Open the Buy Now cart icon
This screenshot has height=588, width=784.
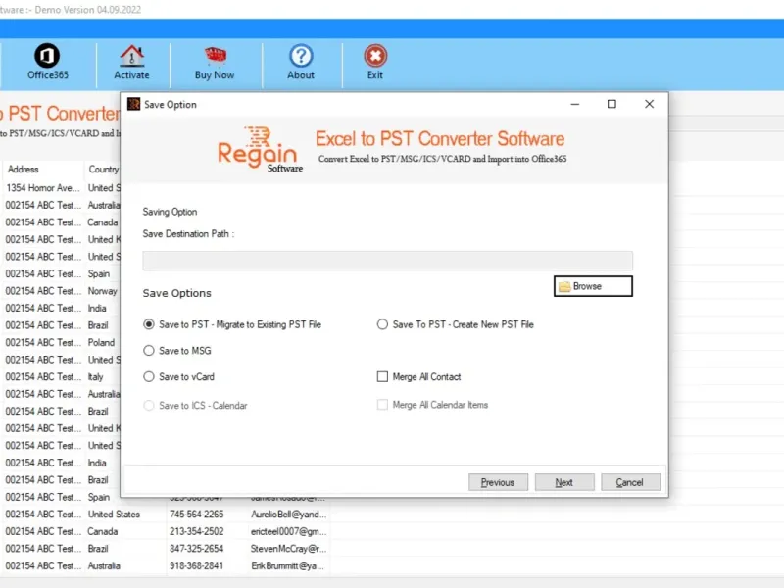tap(216, 56)
